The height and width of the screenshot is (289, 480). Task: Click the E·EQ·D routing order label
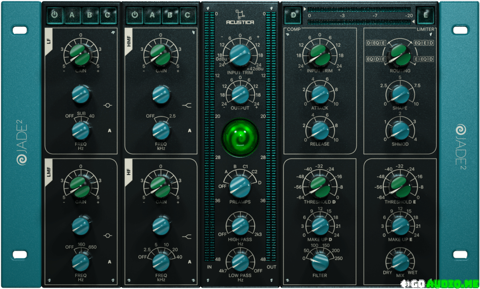tap(424, 59)
